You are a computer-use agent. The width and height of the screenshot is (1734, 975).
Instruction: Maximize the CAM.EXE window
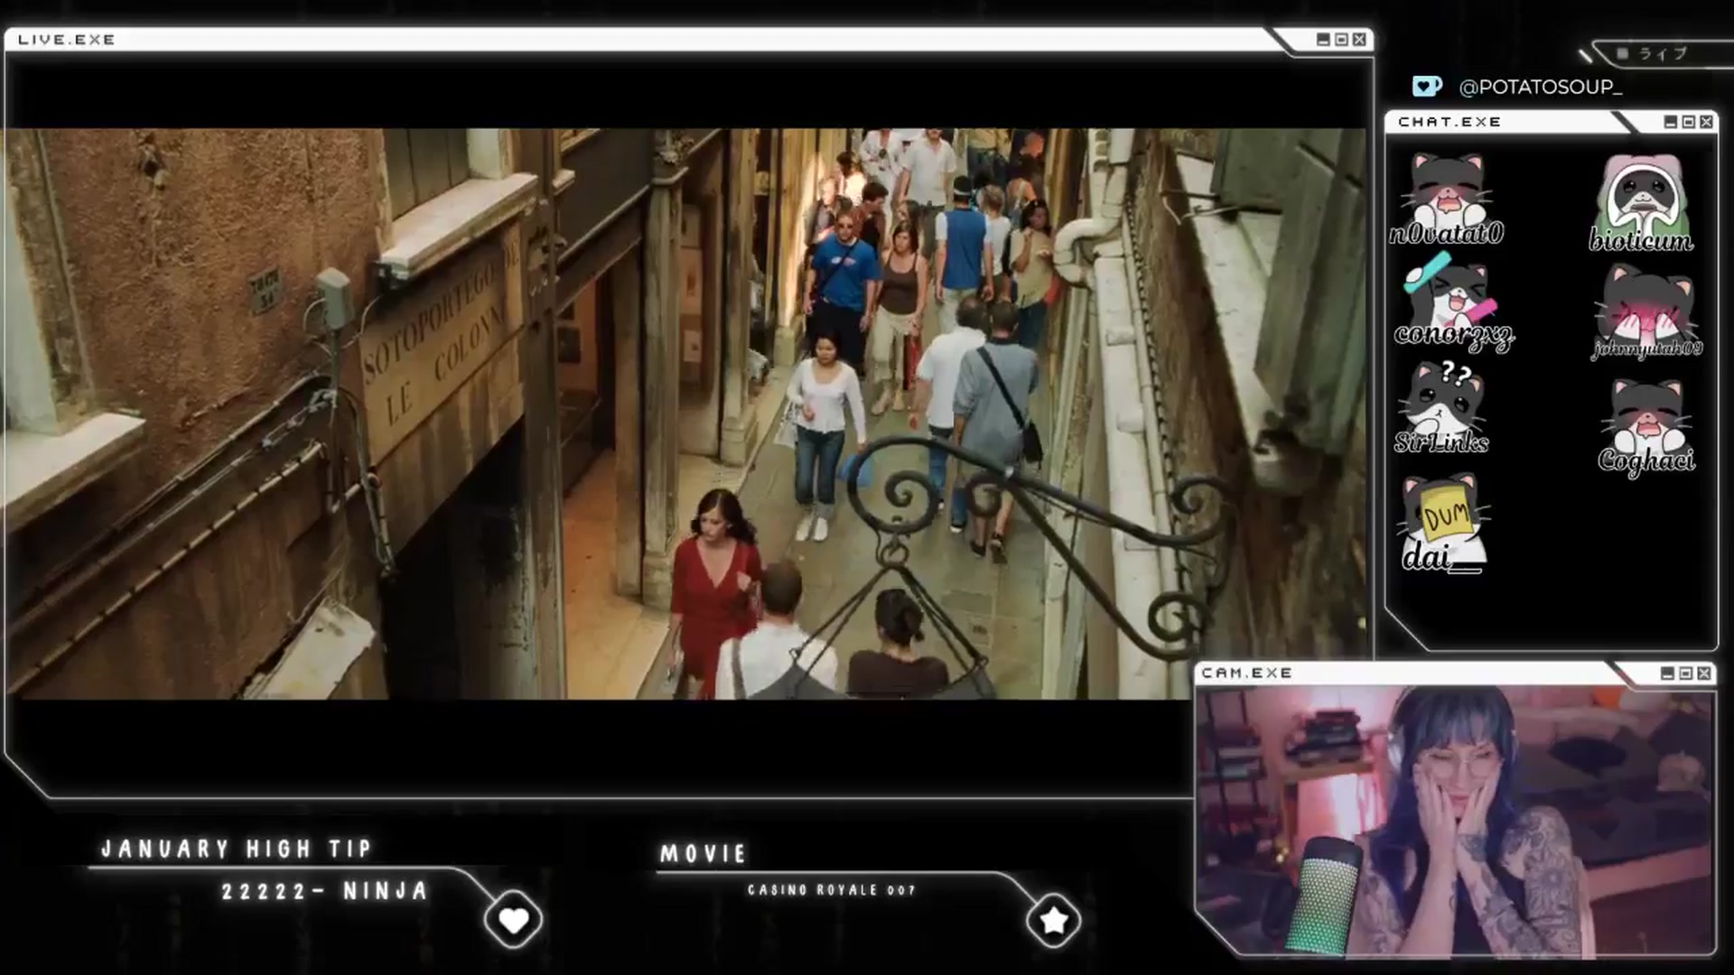tap(1685, 673)
